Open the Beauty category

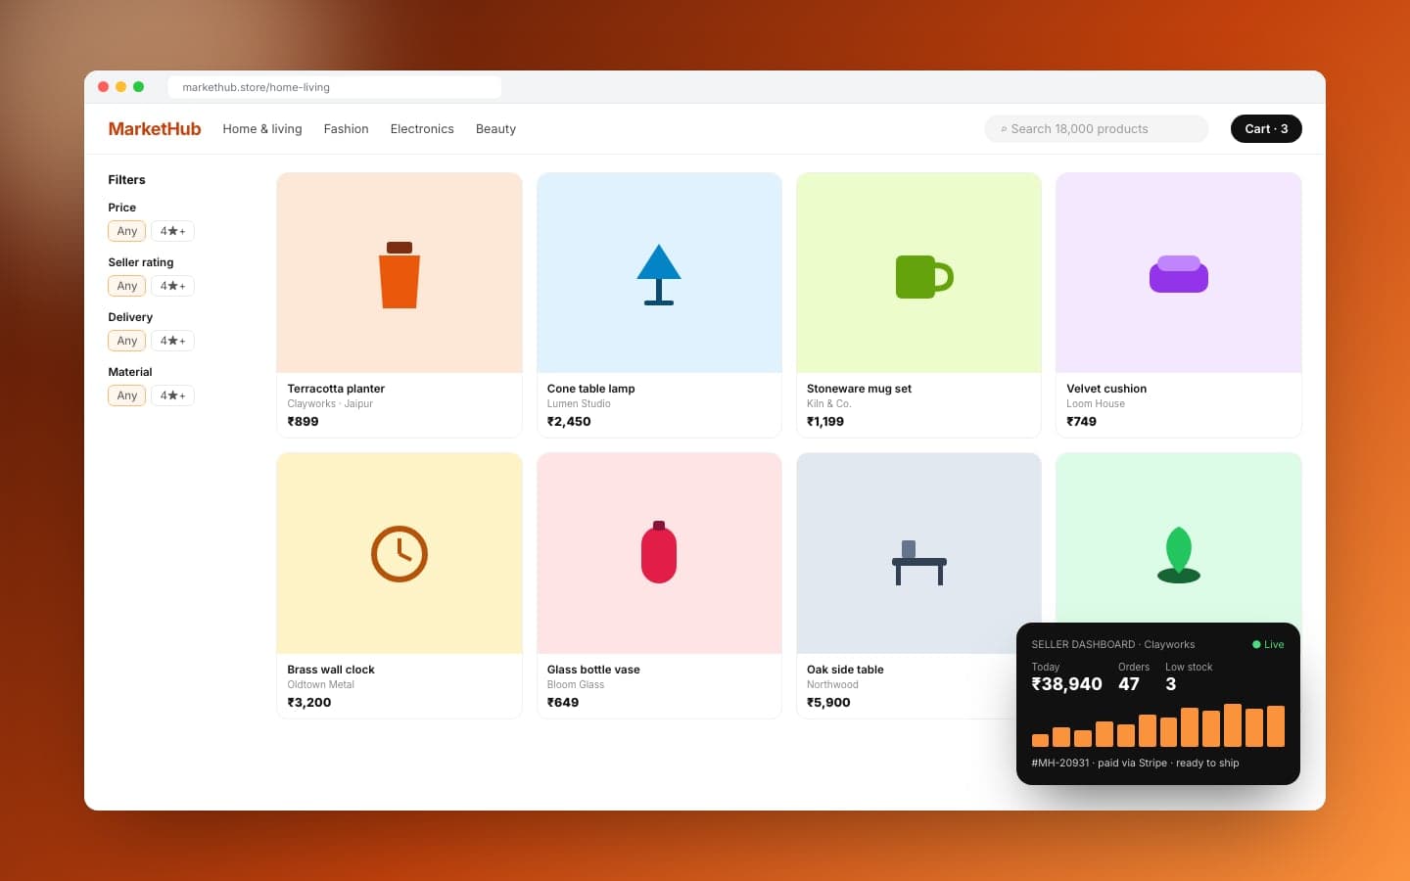pos(495,129)
